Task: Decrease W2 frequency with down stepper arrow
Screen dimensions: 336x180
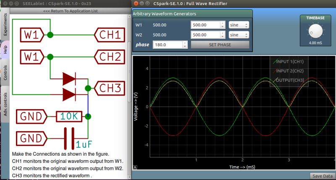Action: pyautogui.click(x=223, y=37)
